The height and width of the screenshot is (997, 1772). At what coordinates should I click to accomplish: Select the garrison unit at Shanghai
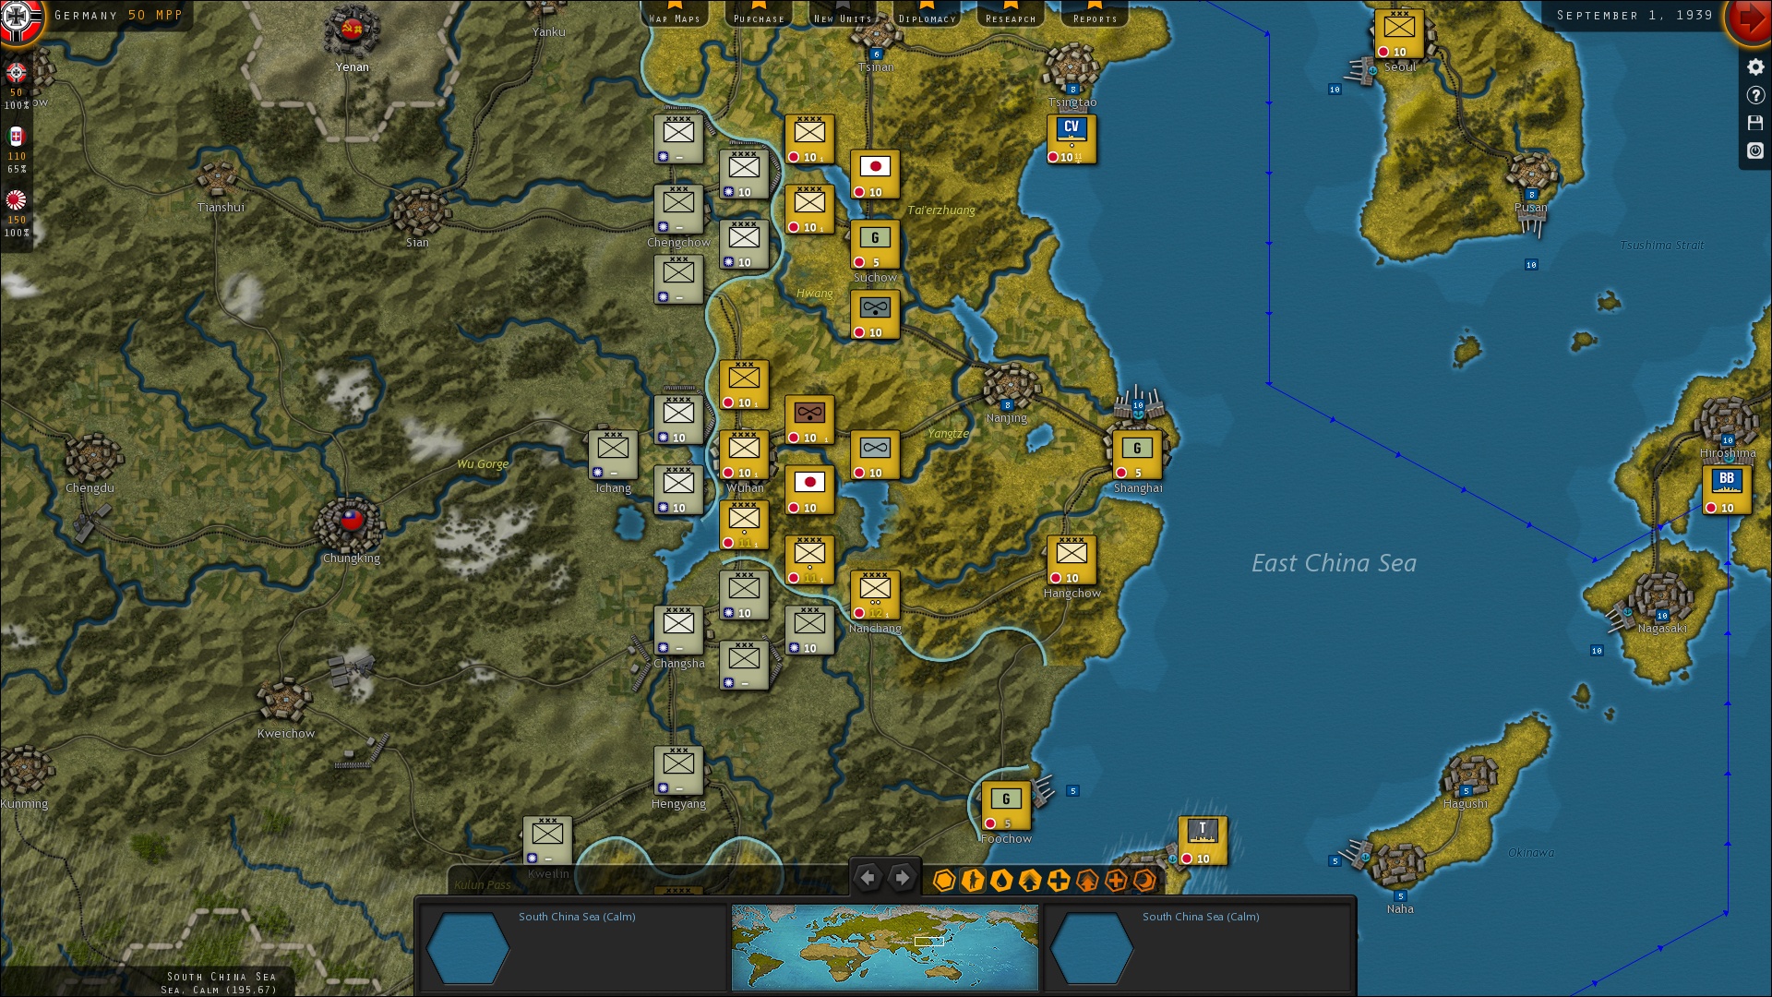pyautogui.click(x=1137, y=455)
